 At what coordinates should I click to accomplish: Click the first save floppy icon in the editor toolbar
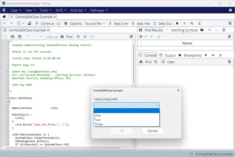coord(12,37)
